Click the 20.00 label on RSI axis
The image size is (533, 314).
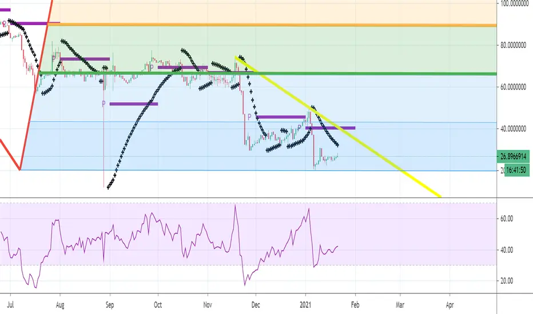point(507,281)
